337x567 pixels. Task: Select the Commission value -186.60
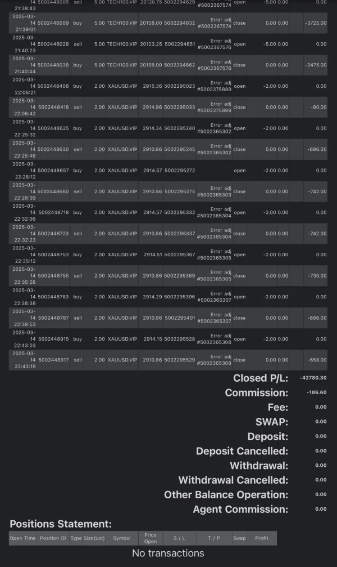point(317,392)
